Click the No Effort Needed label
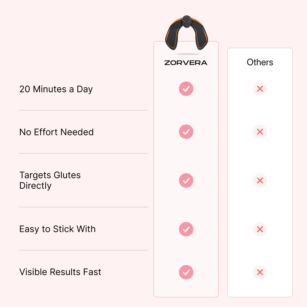307x307 pixels. coord(56,132)
